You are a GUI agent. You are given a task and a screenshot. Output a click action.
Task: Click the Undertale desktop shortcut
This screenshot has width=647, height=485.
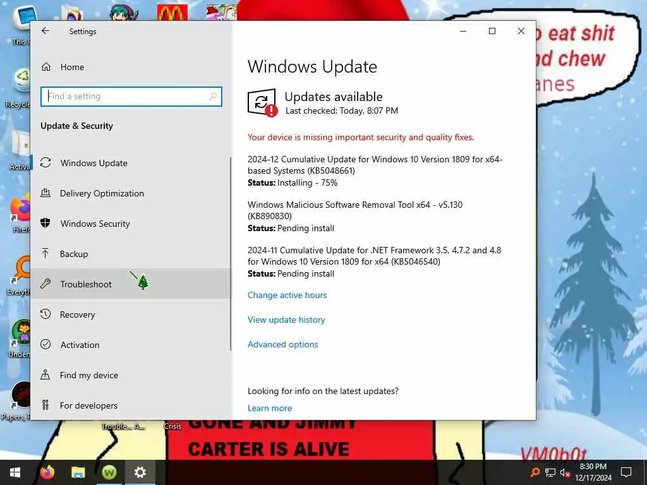(x=20, y=338)
